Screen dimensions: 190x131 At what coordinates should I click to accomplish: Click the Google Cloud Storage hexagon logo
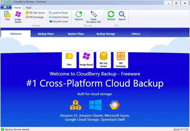click(115, 105)
